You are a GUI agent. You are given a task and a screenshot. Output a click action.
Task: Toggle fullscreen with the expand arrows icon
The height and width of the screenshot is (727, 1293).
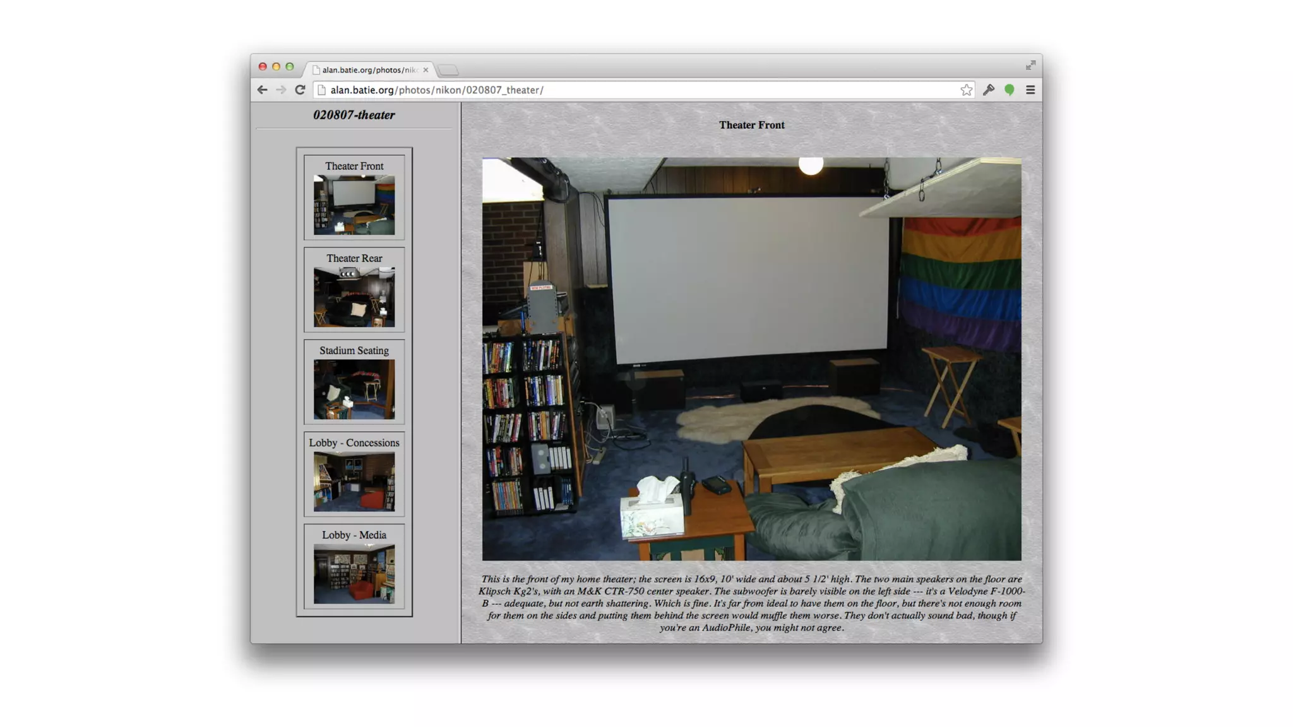1030,66
